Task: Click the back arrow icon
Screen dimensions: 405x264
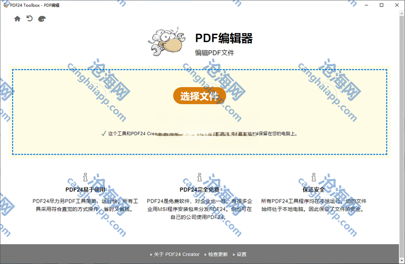Action: coord(30,19)
